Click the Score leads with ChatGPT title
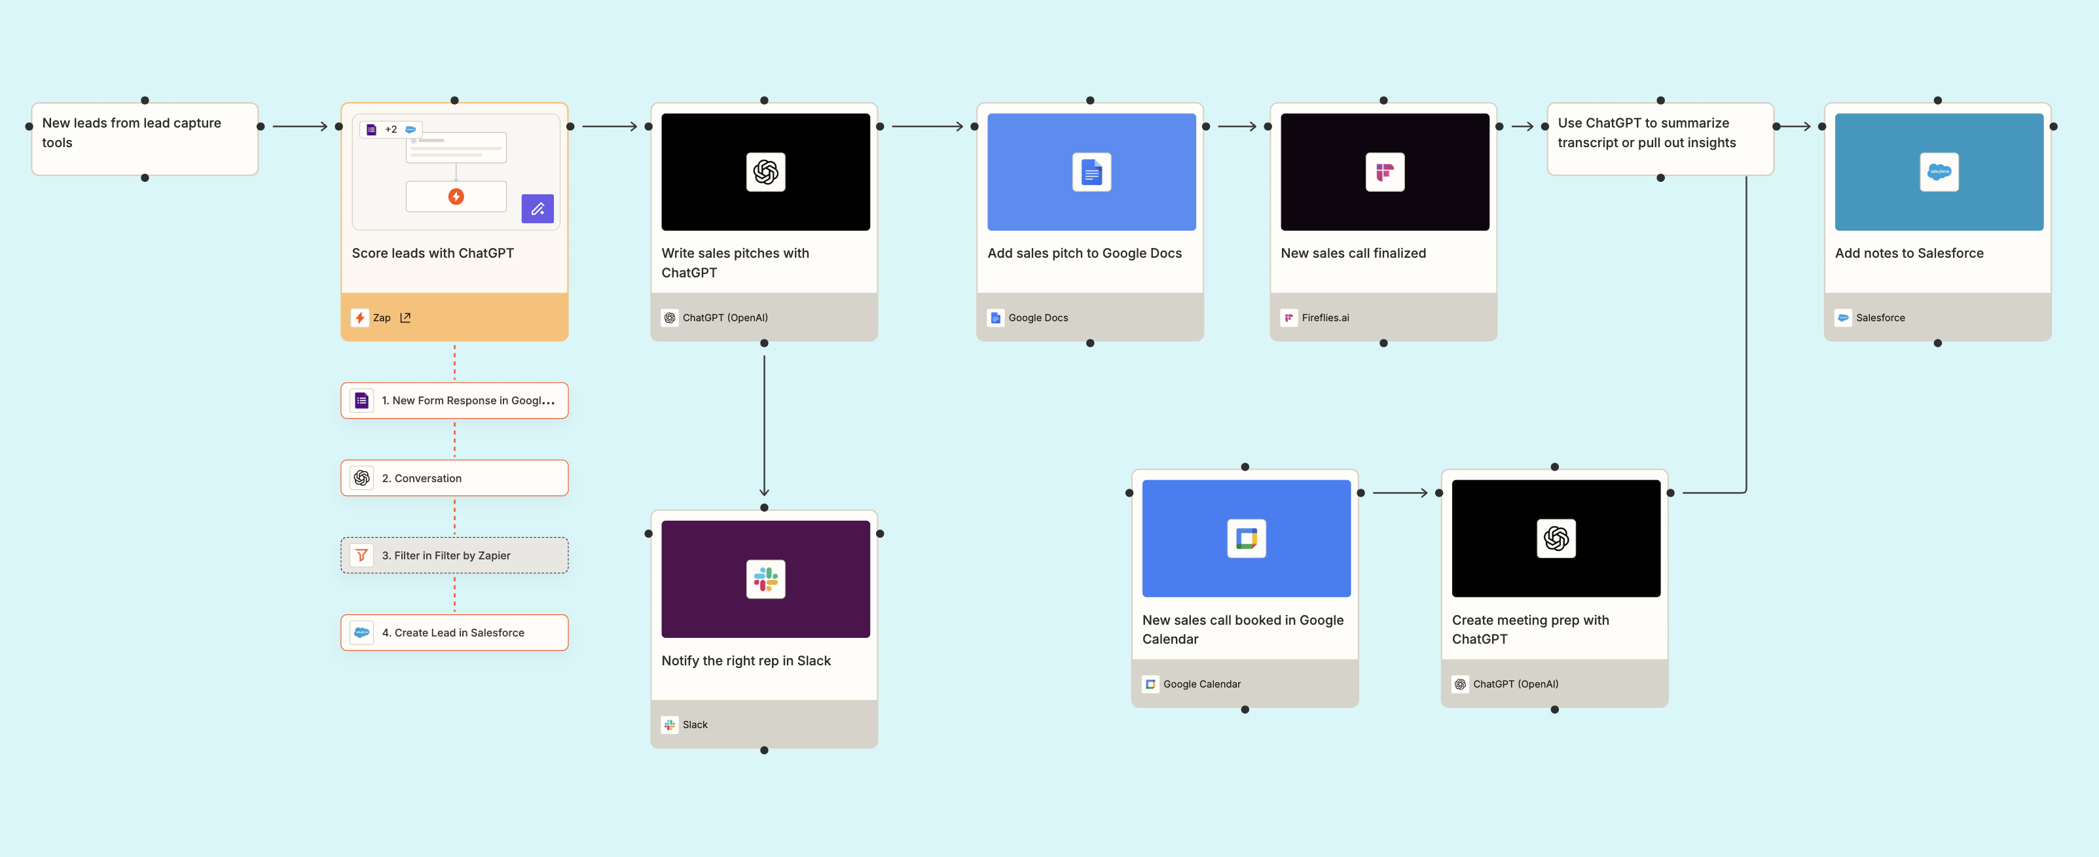 click(x=433, y=253)
